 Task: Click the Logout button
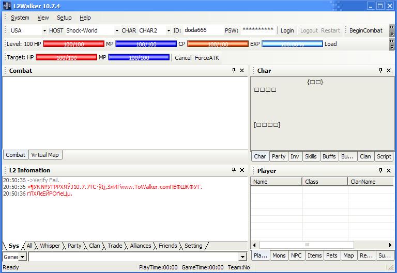[309, 30]
